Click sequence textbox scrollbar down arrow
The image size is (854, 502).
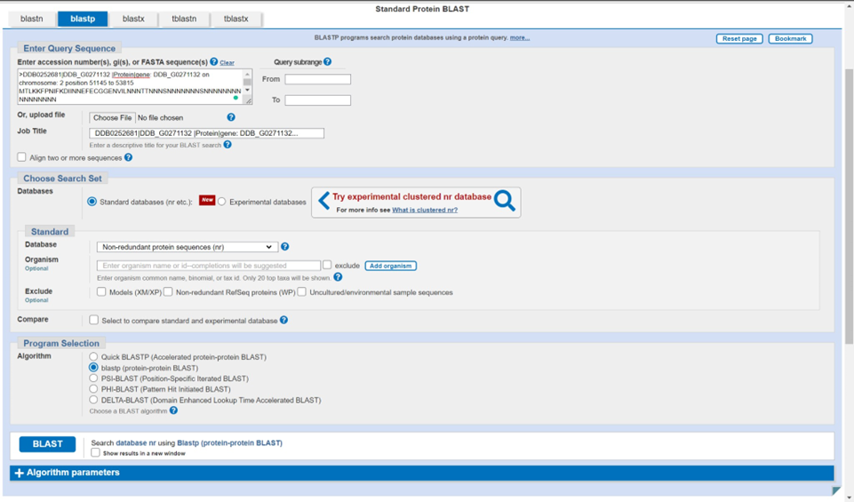pos(247,90)
